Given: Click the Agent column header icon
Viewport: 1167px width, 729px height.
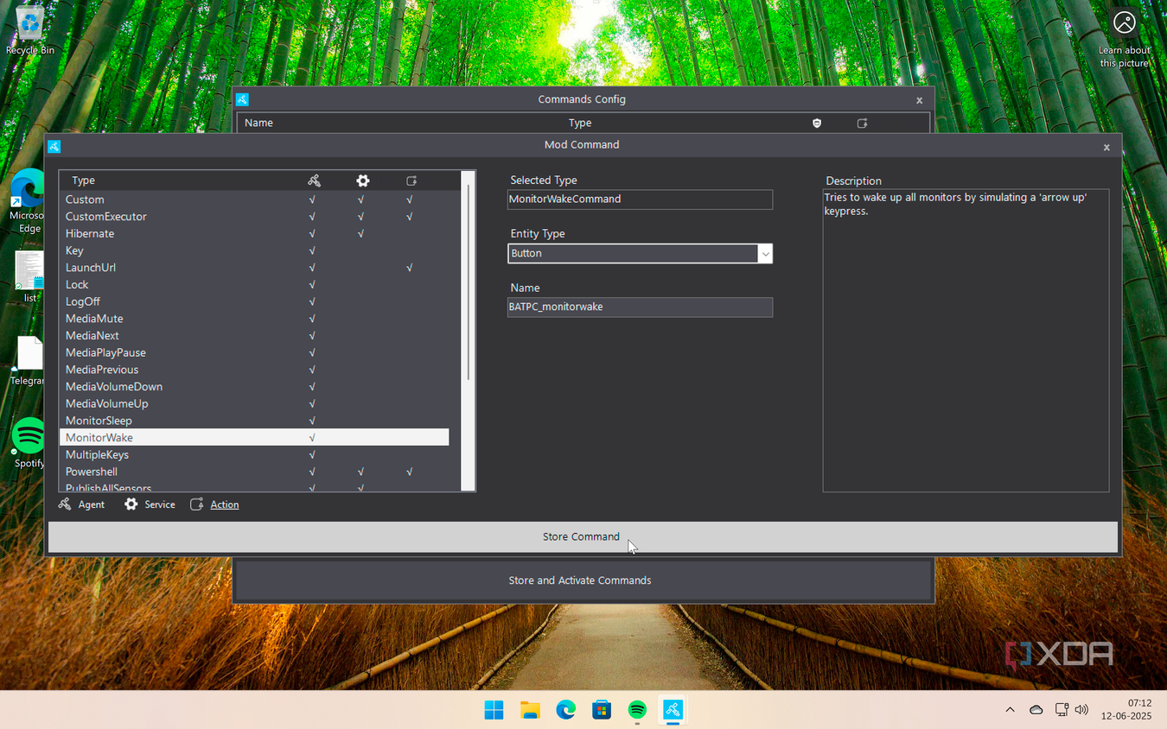Looking at the screenshot, I should (x=314, y=181).
